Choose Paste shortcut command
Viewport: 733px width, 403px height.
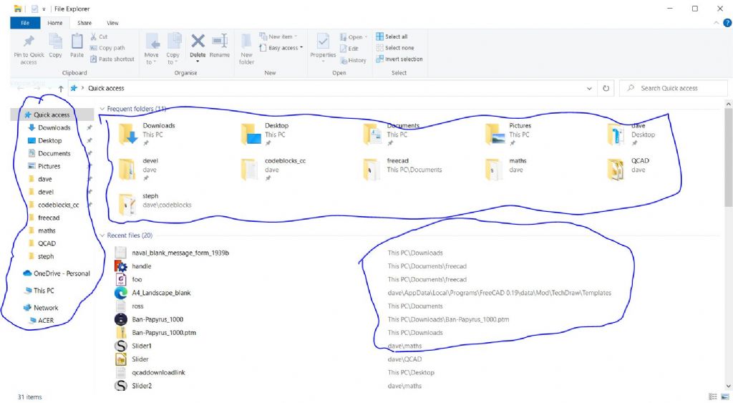(112, 59)
